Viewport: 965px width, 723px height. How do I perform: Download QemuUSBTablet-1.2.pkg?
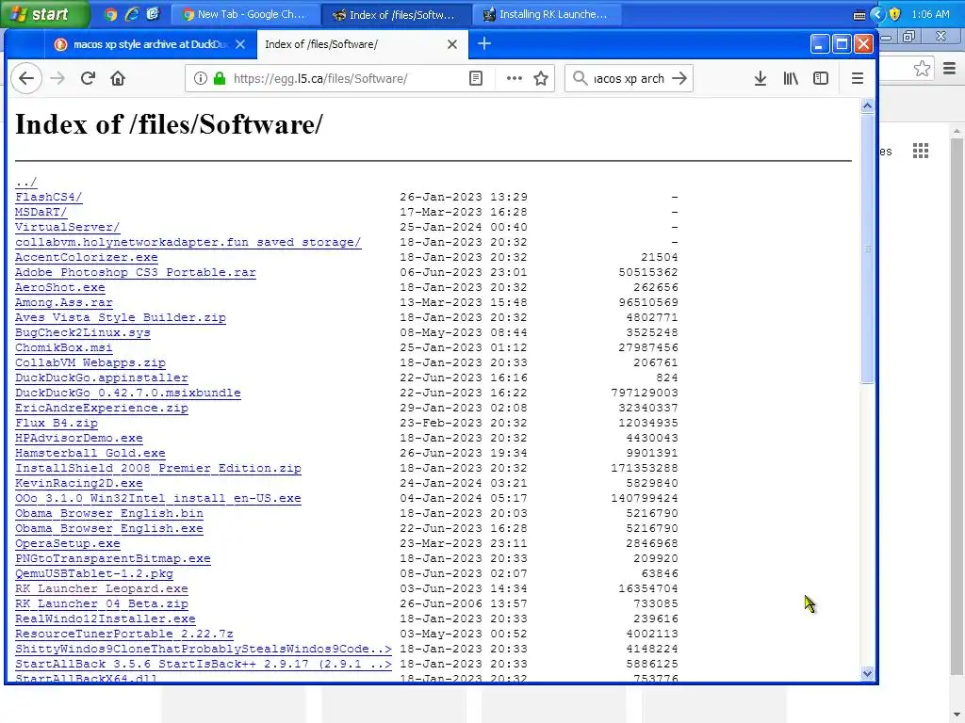(x=94, y=573)
